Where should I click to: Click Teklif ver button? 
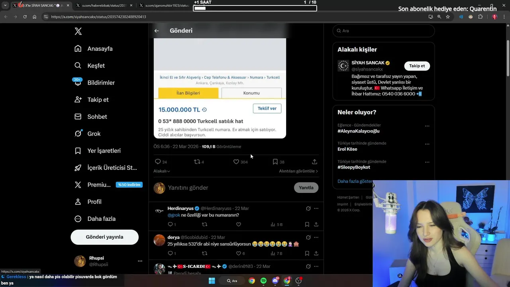click(x=267, y=108)
